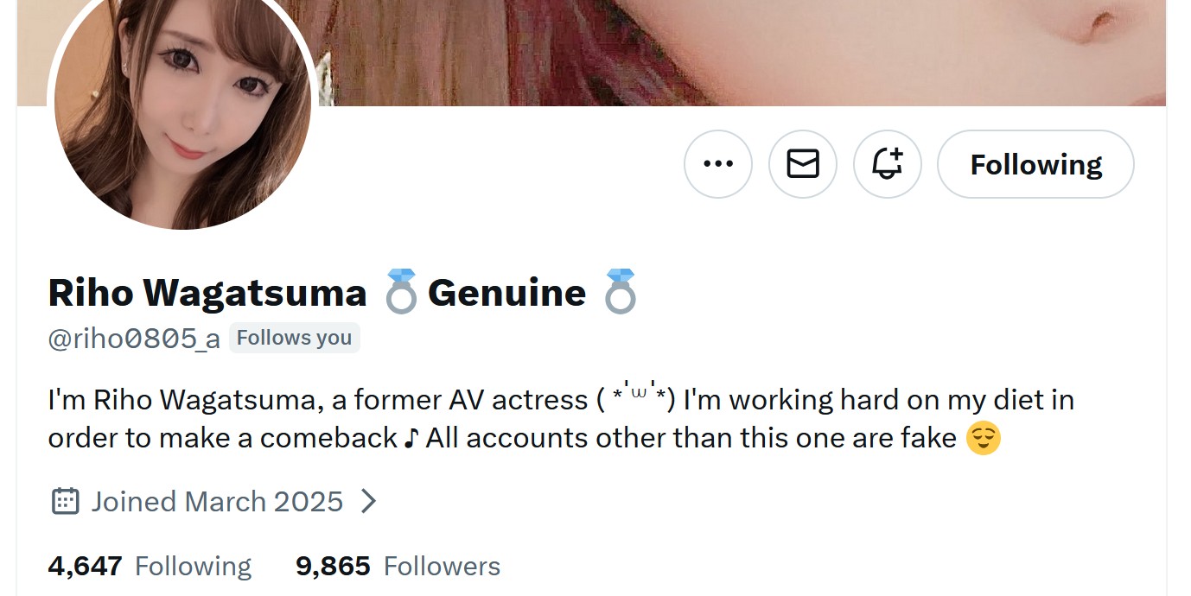
Task: Click the bio sentence about fake accounts
Action: click(691, 438)
